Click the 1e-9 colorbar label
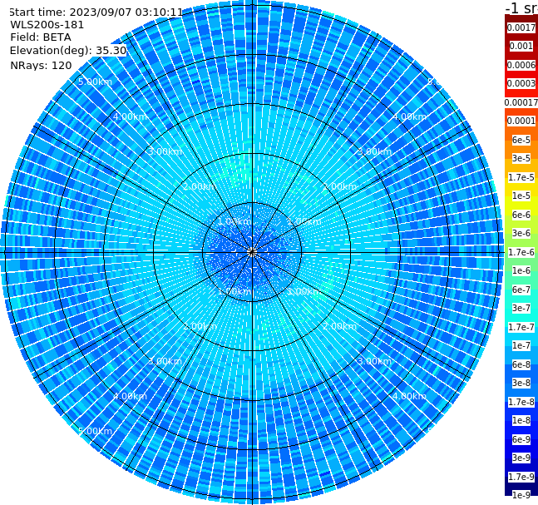 tap(521, 495)
